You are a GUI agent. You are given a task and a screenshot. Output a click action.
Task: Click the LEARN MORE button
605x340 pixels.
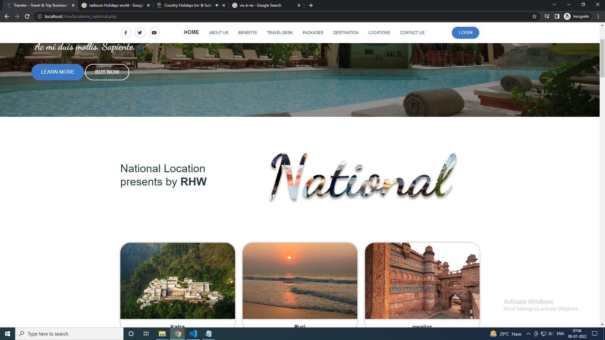coord(57,72)
